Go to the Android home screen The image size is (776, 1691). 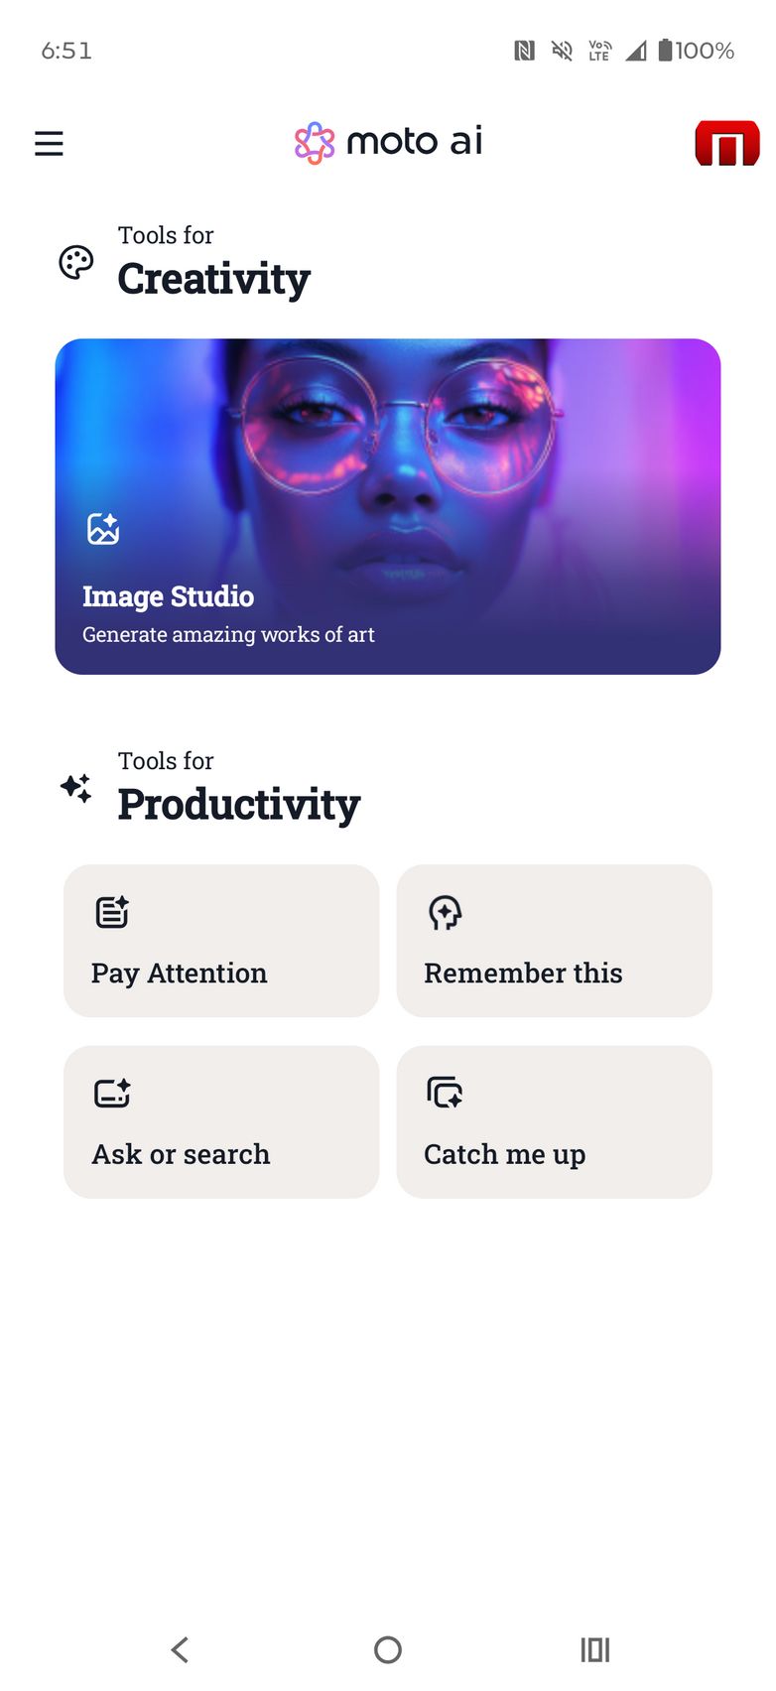pyautogui.click(x=388, y=1650)
